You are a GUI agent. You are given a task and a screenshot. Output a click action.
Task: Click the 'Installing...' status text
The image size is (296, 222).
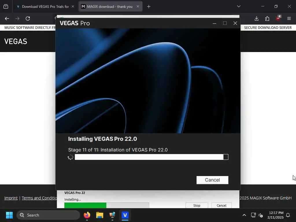tap(73, 199)
